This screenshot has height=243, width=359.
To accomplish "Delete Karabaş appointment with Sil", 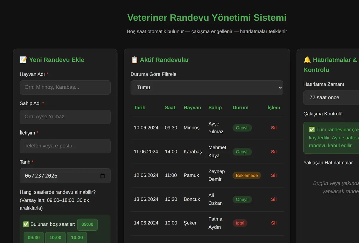I will tap(274, 152).
